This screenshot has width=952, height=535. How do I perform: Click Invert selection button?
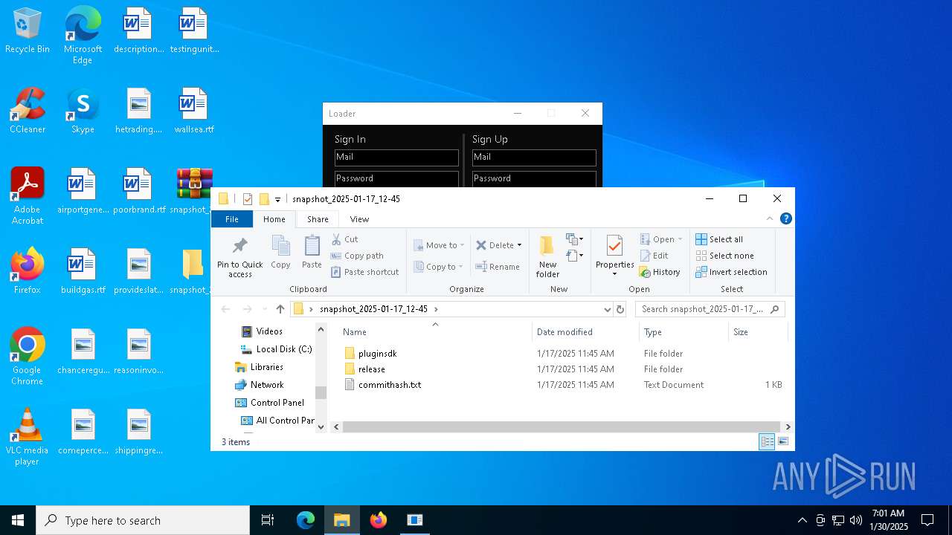[731, 272]
